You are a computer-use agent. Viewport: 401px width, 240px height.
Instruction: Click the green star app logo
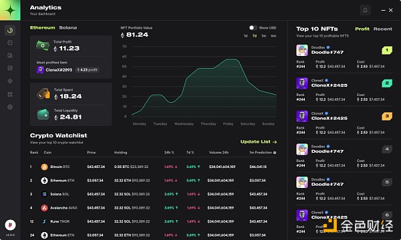(10, 10)
